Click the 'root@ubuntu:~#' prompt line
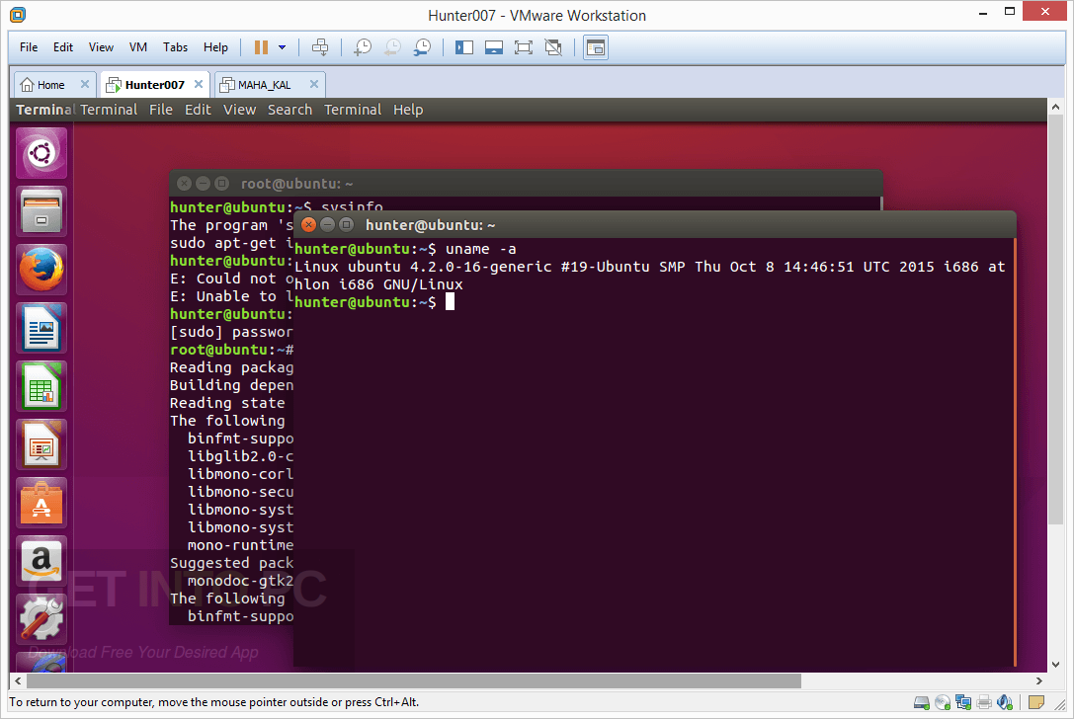Screen dimensions: 1074x719 tap(231, 350)
